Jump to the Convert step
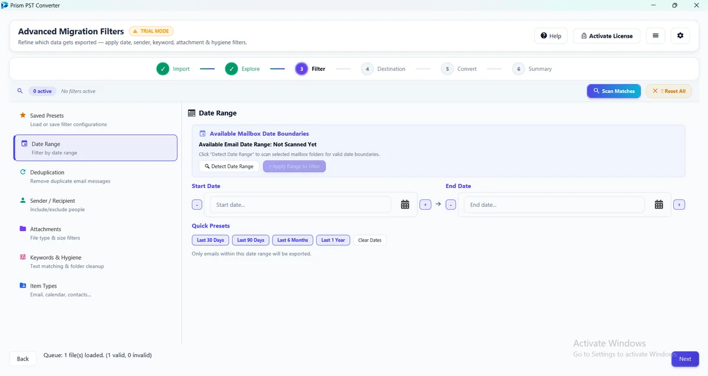708x376 pixels. (x=459, y=69)
